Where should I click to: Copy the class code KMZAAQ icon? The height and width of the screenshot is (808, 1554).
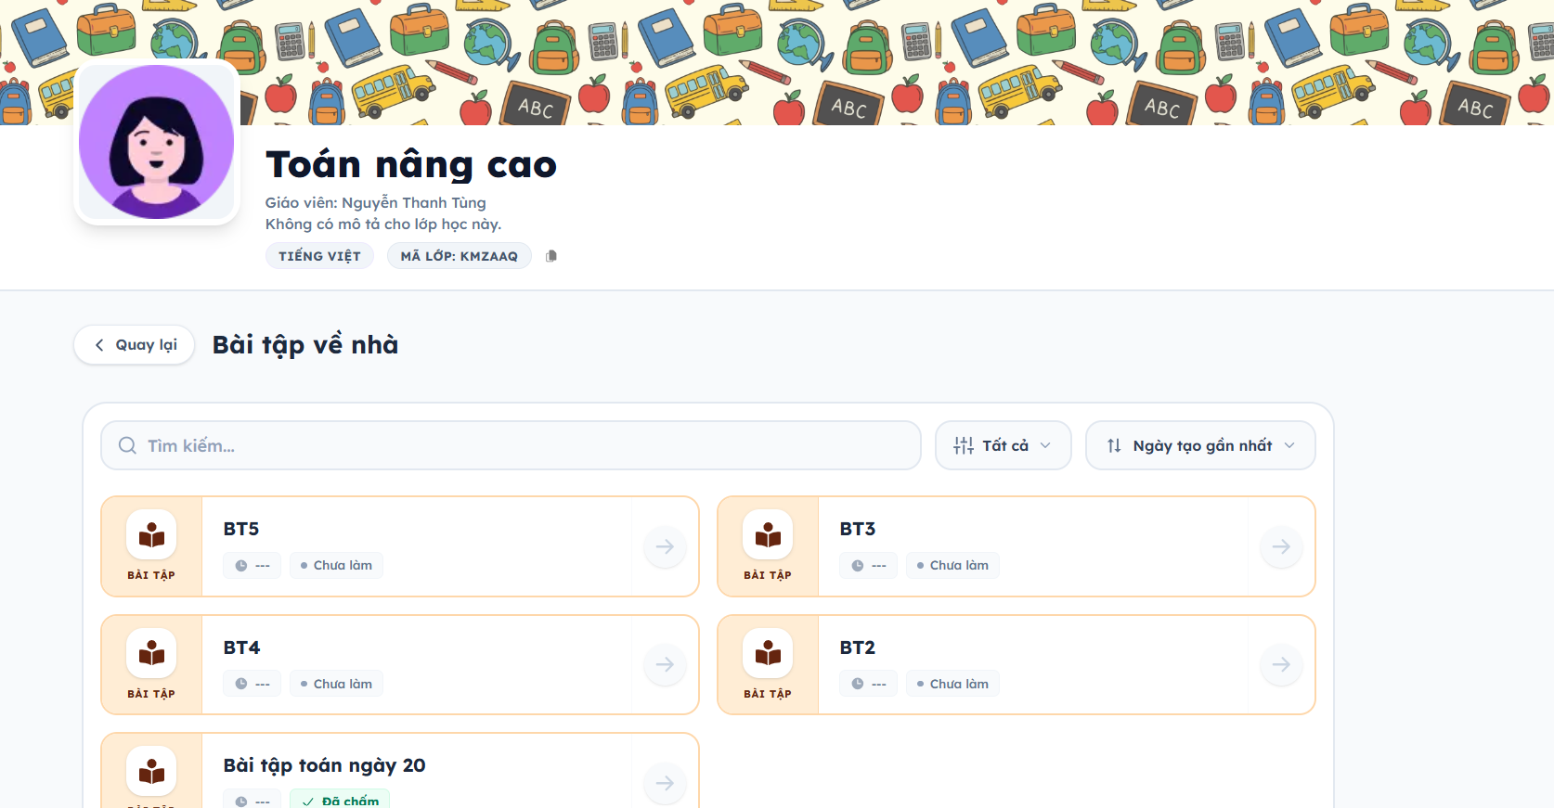[x=551, y=256]
